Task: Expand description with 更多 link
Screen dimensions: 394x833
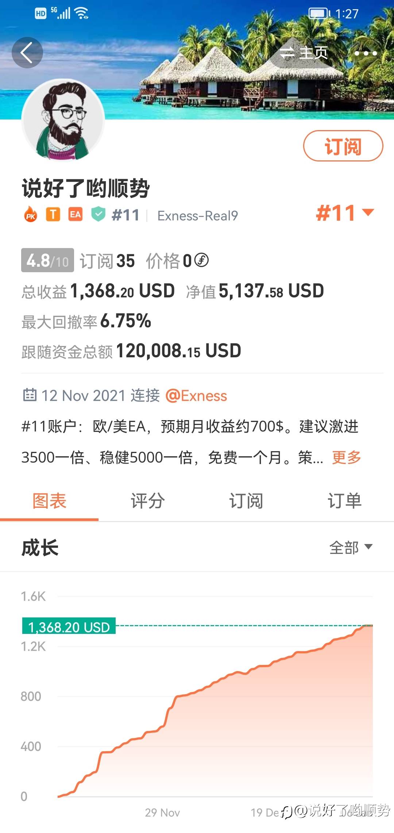Action: (x=346, y=457)
